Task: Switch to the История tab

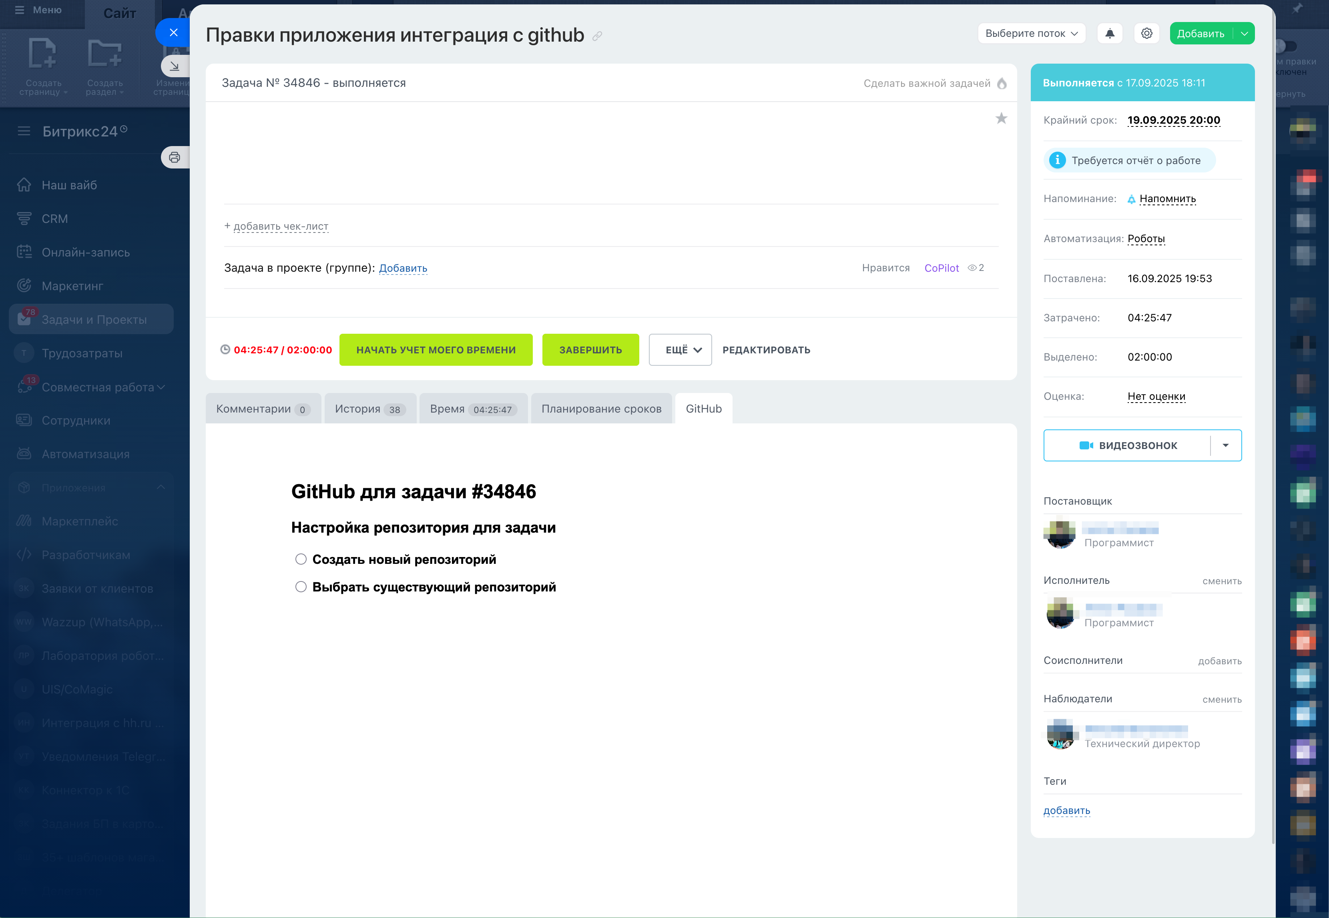Action: (370, 409)
